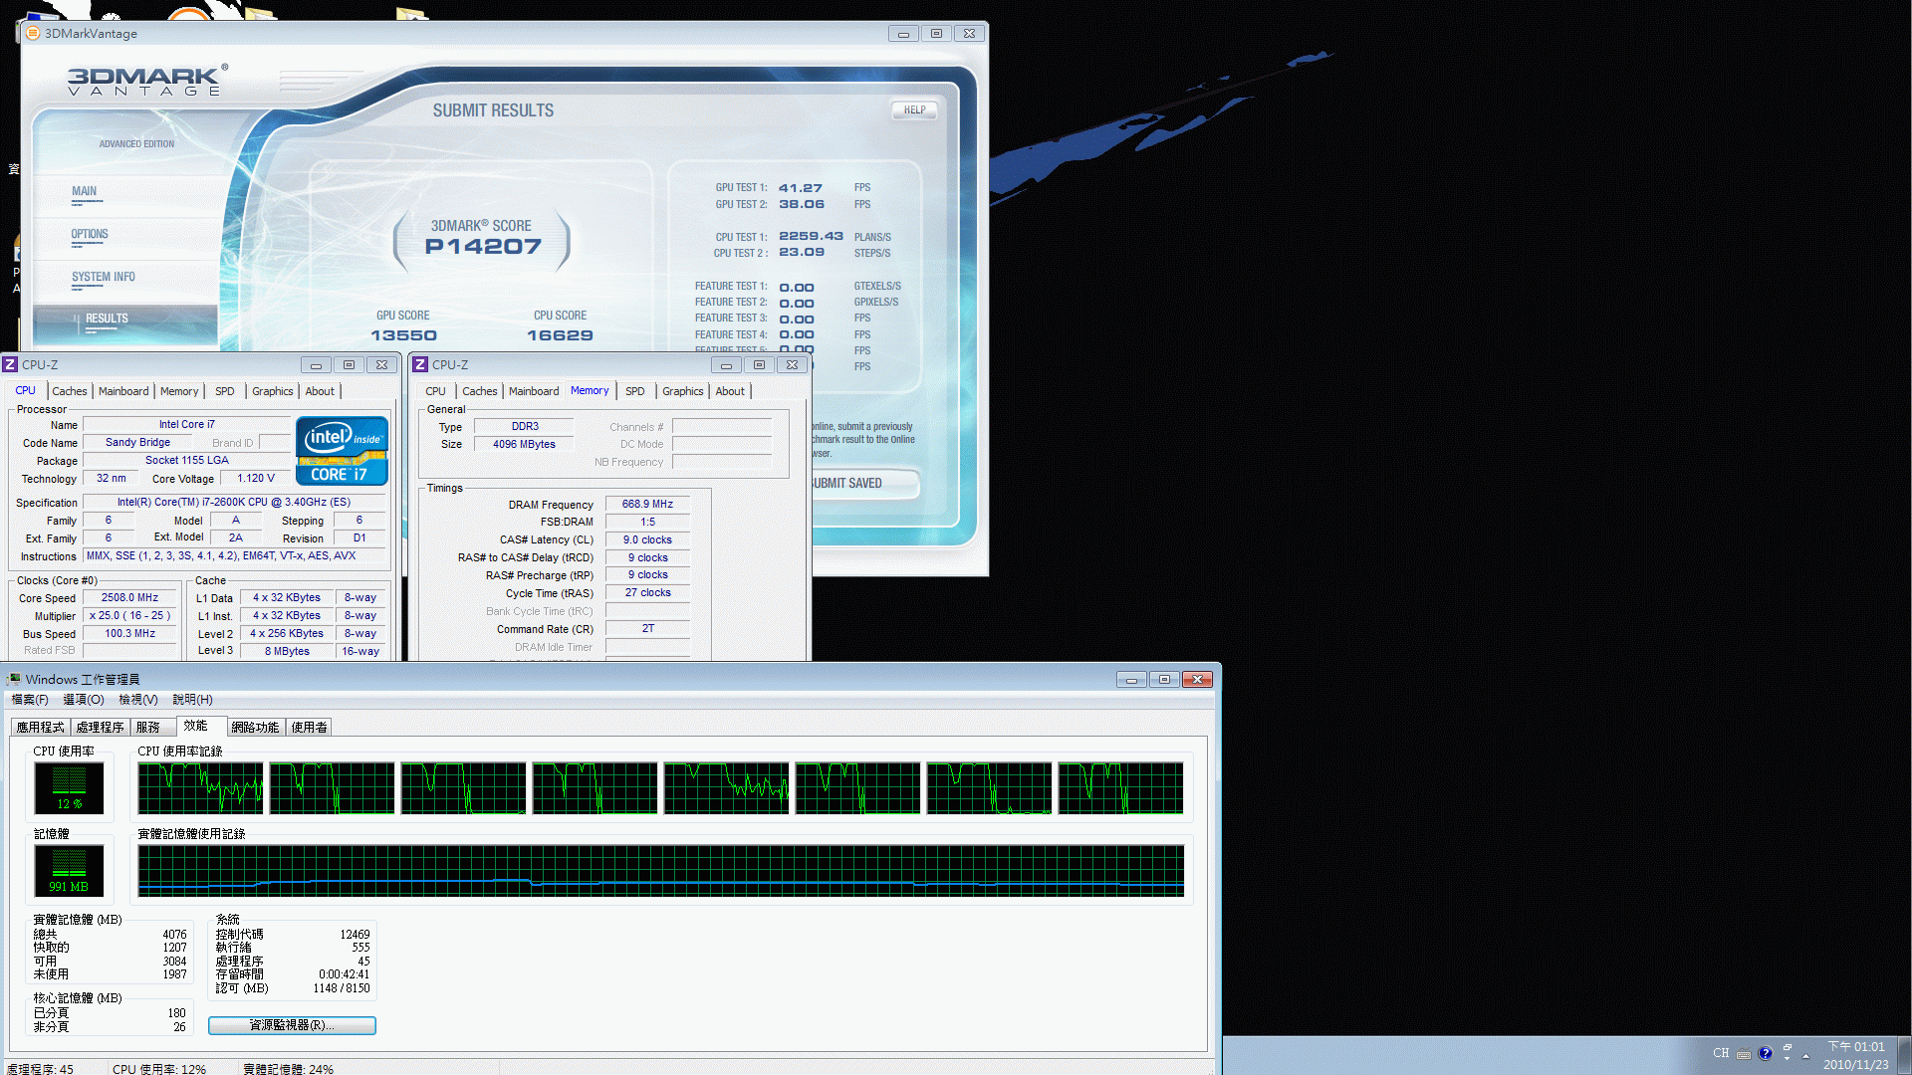Open the MAIN section in 3DMark Vantage

[85, 191]
